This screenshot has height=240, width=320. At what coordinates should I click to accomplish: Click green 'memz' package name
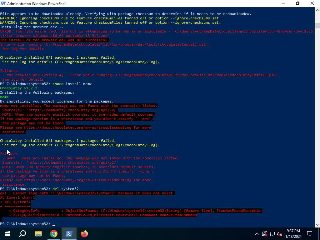[4, 97]
